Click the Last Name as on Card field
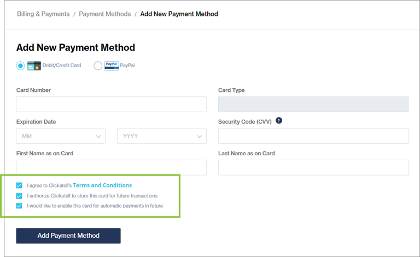 coord(313,167)
